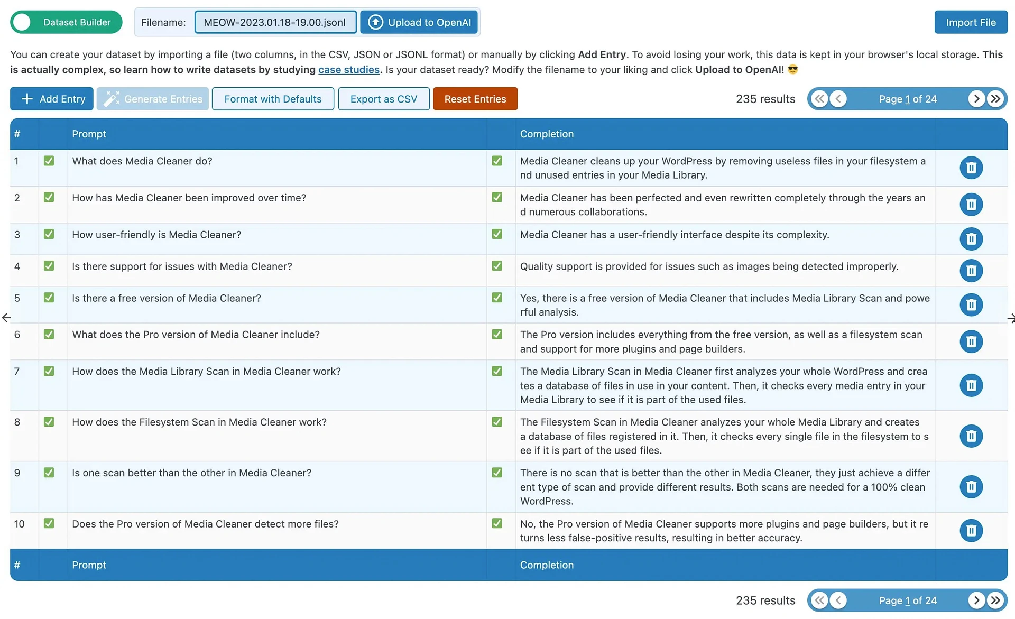Screen dimensions: 1015x619
Task: Toggle the checkbox on row 5 completion
Action: coord(497,298)
